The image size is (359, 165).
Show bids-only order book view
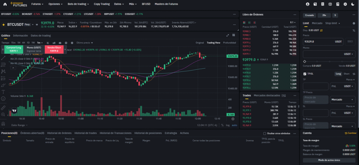click(x=249, y=22)
